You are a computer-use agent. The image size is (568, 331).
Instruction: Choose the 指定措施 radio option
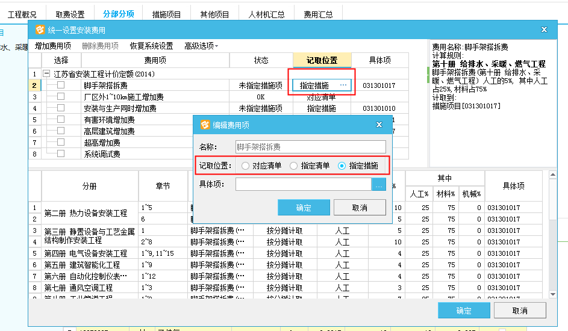[x=342, y=165]
